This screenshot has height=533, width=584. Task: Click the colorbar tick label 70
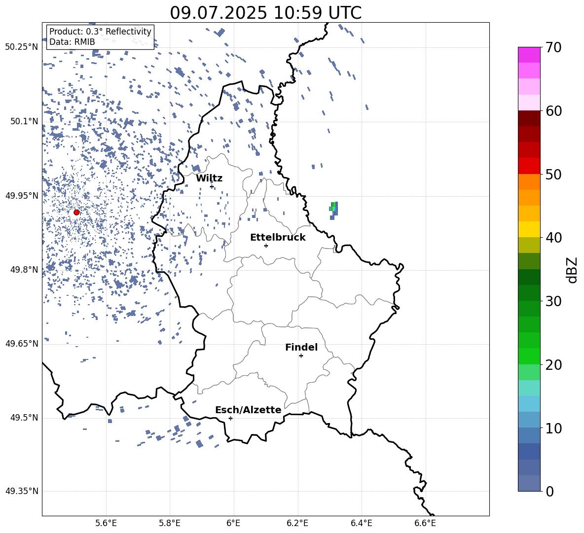pos(553,47)
